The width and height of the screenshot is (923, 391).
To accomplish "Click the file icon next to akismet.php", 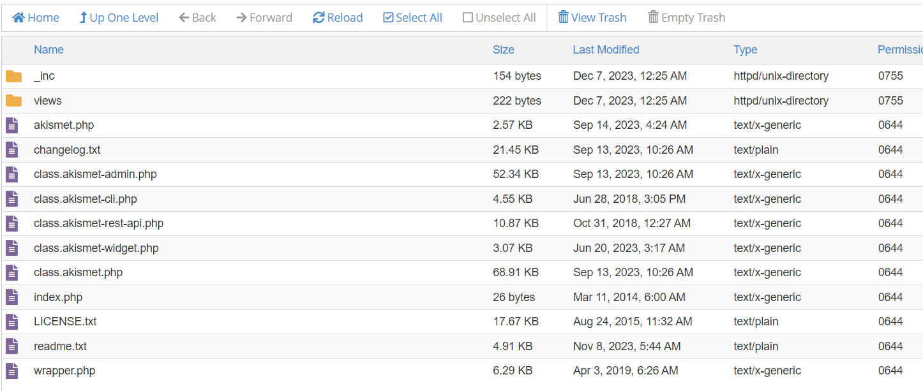I will tap(11, 125).
